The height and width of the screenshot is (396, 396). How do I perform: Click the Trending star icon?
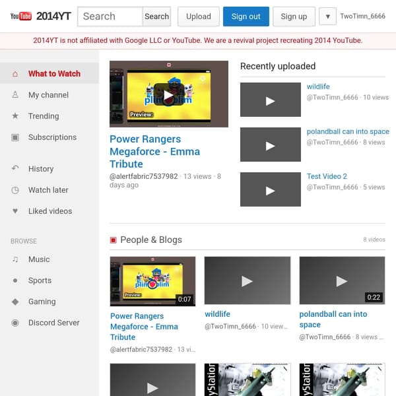pyautogui.click(x=15, y=116)
